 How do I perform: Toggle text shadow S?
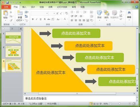45,19
